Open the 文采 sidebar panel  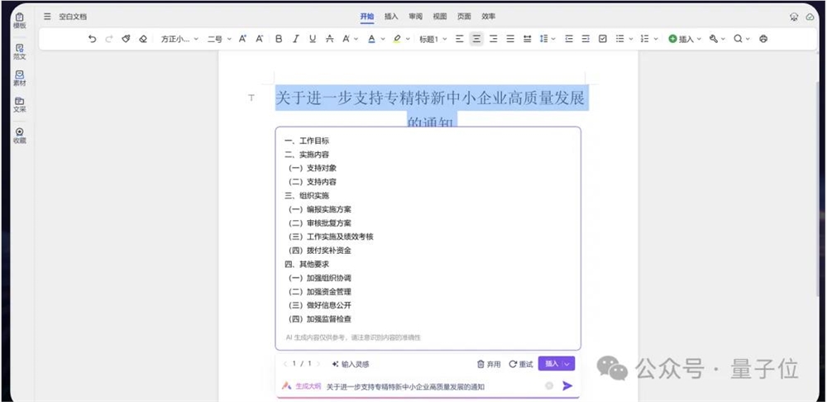pyautogui.click(x=20, y=105)
